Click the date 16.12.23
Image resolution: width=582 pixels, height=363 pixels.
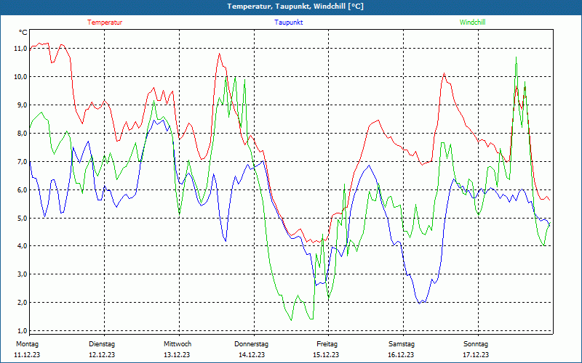coord(401,355)
